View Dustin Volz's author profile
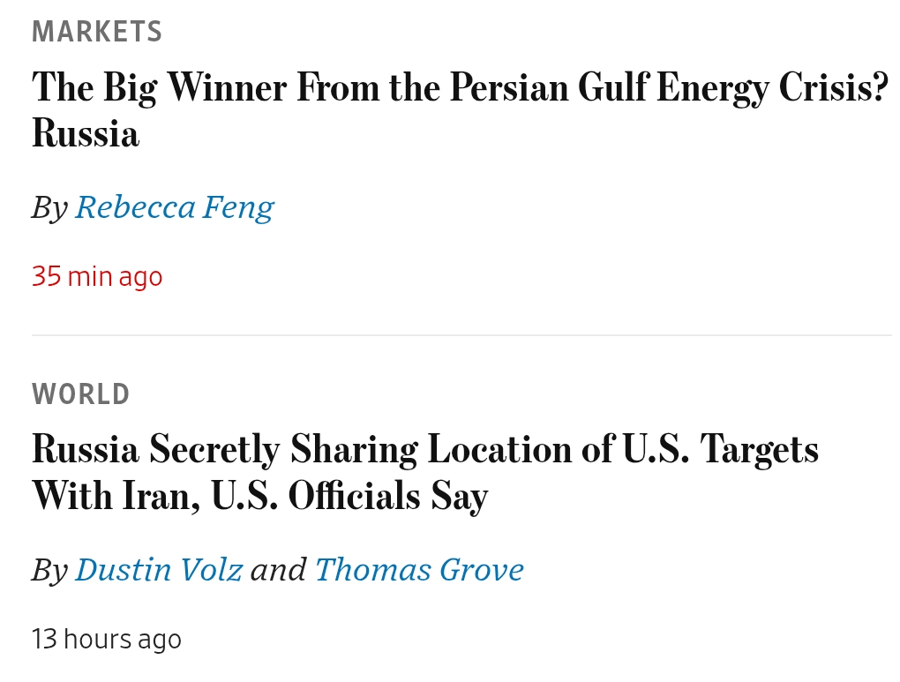This screenshot has width=900, height=682. (x=159, y=570)
